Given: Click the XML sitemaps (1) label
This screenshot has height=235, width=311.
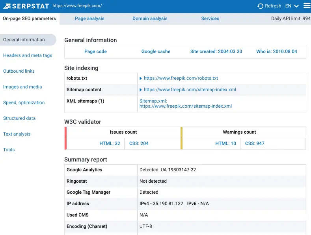Looking at the screenshot, I should pyautogui.click(x=85, y=101).
